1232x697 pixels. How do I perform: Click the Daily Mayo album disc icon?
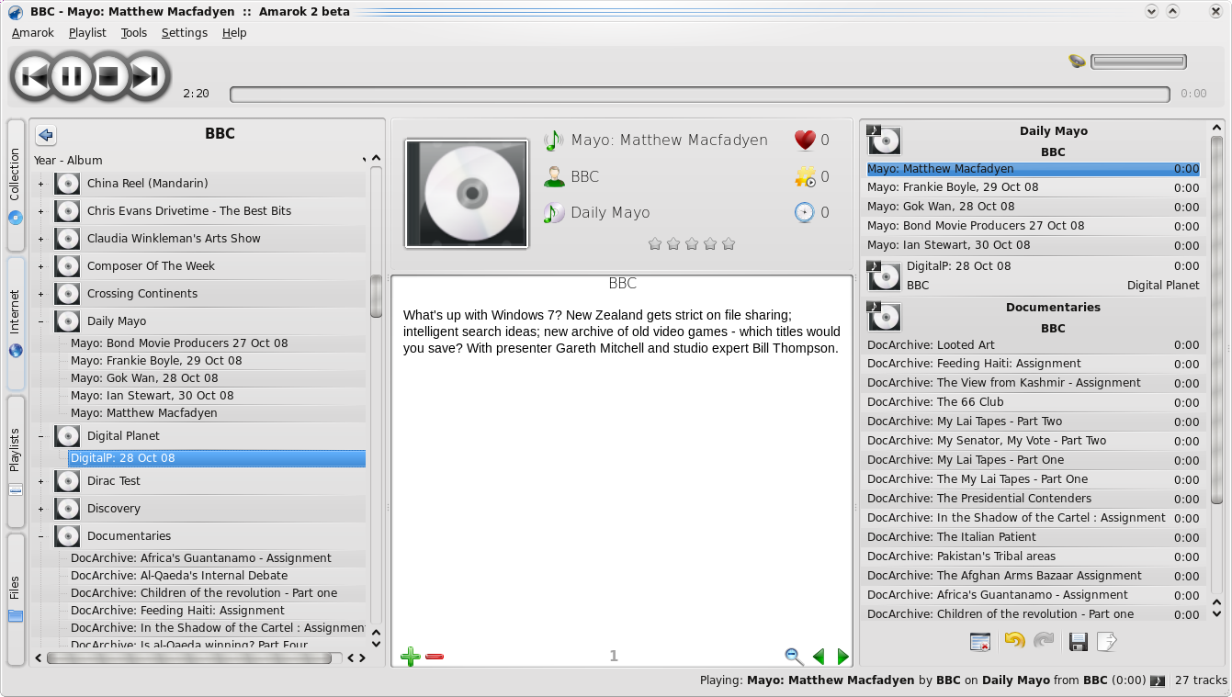click(x=553, y=213)
